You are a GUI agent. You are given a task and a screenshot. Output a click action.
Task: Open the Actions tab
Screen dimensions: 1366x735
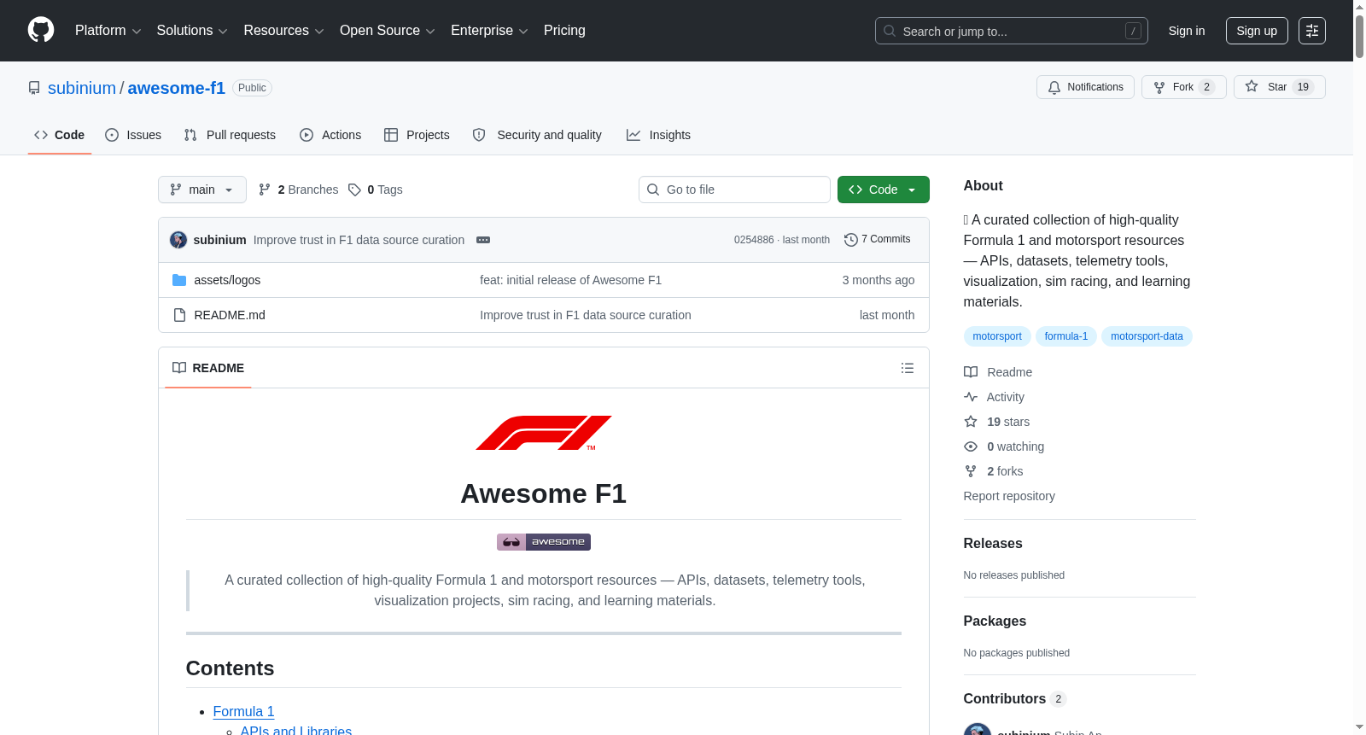click(330, 135)
